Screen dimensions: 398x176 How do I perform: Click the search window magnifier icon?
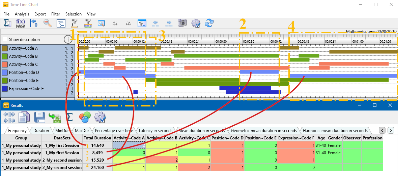(x=101, y=23)
